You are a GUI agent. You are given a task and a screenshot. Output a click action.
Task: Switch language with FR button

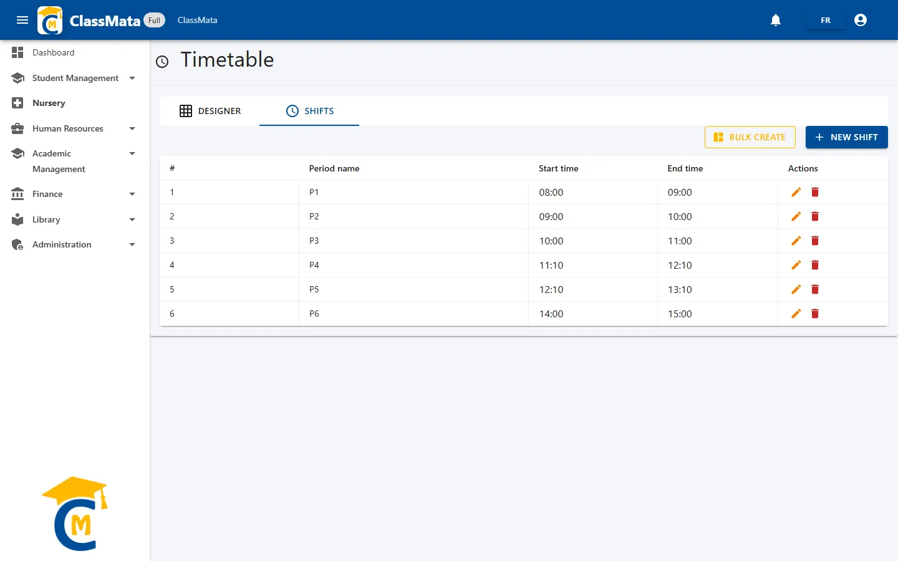(826, 20)
